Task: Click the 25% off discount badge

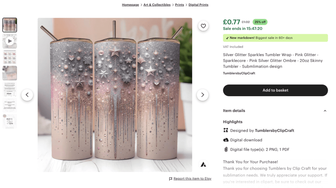Action: coord(260,22)
